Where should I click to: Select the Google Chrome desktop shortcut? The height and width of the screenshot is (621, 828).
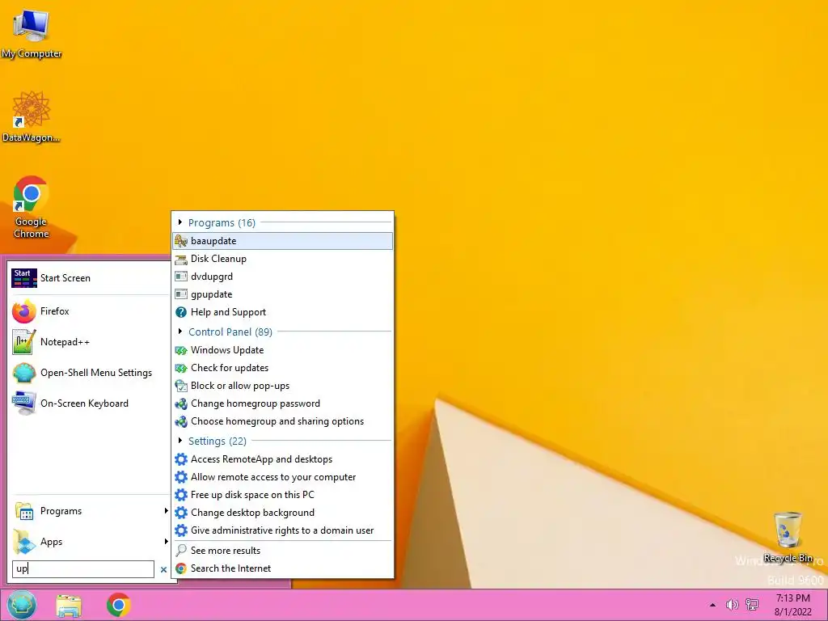tap(32, 207)
